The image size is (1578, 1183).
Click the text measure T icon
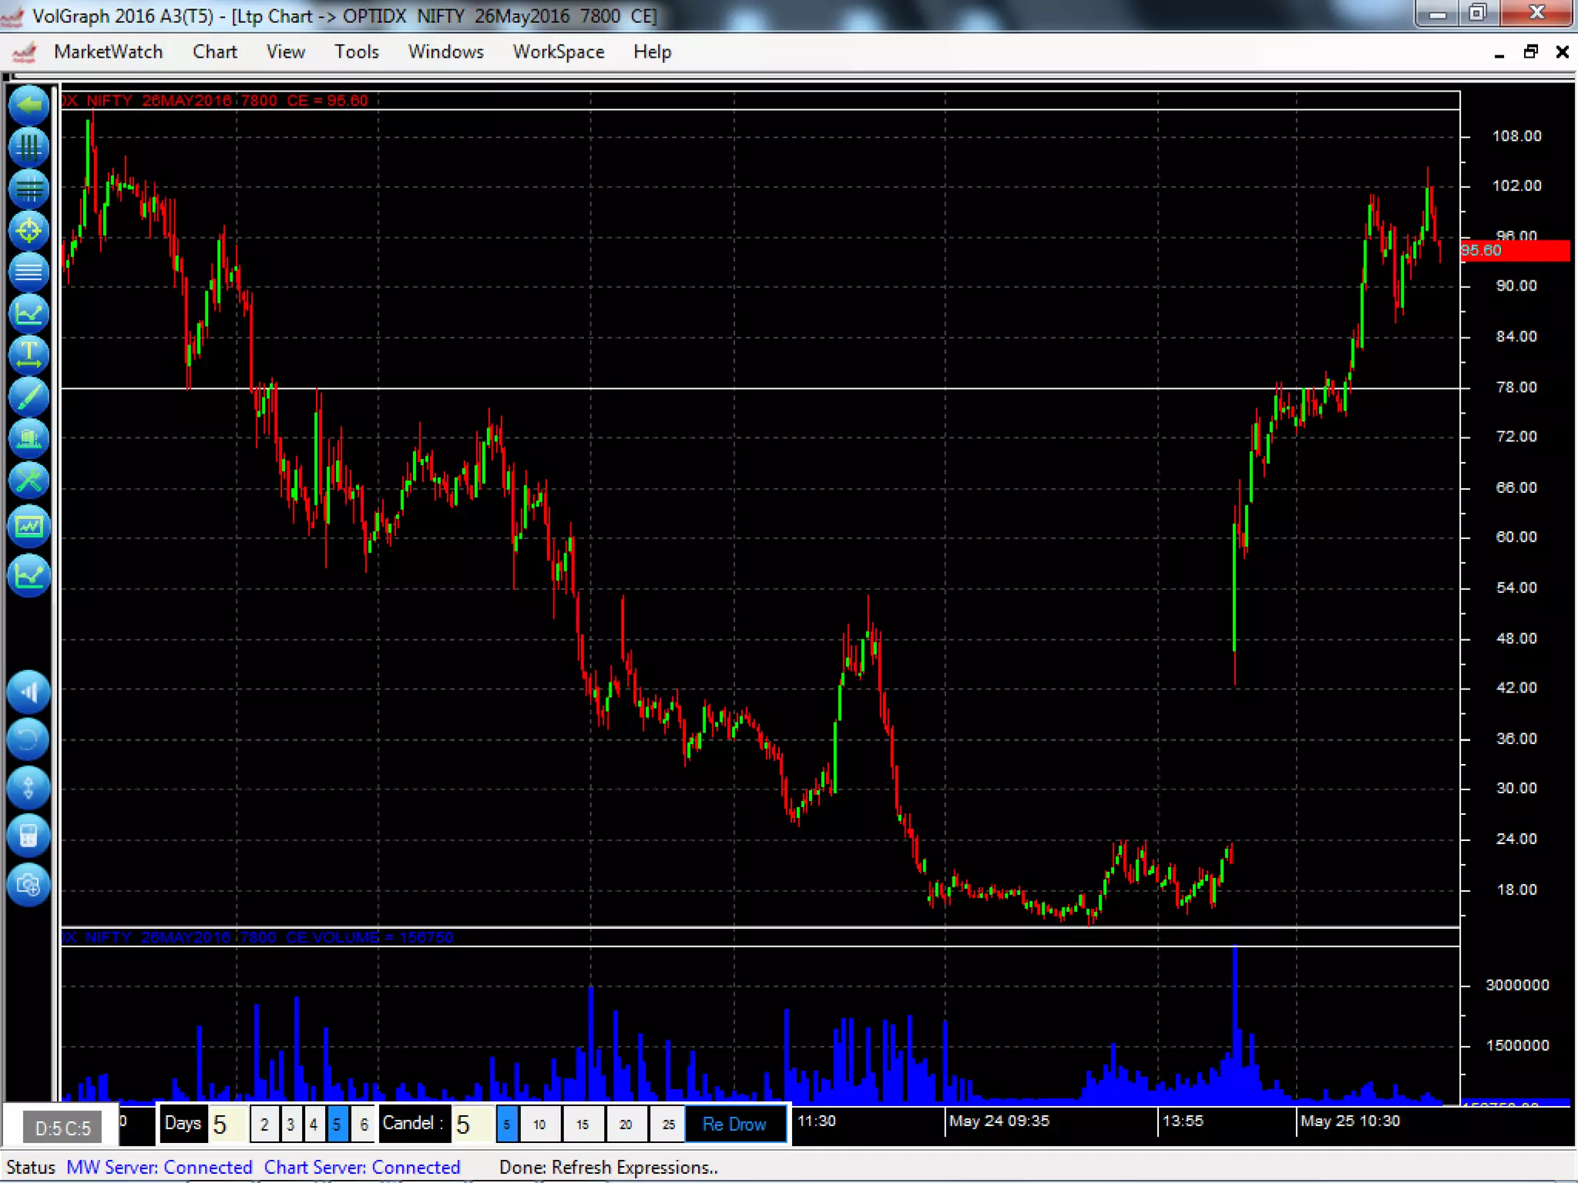point(29,354)
